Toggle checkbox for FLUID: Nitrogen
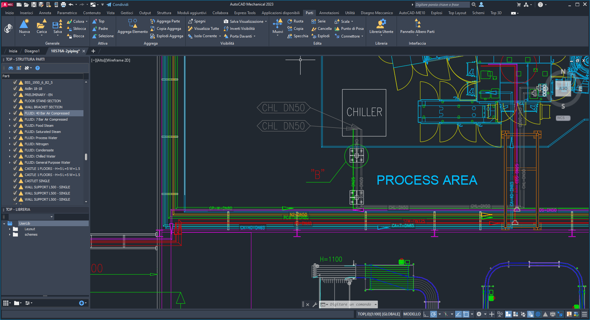Screen dimensions: 590x320 (15, 144)
